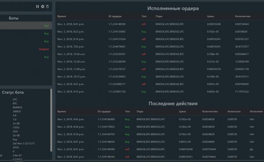Click the trash icon next to the gear
Screen dimensions: 264x162
tap(48, 7)
